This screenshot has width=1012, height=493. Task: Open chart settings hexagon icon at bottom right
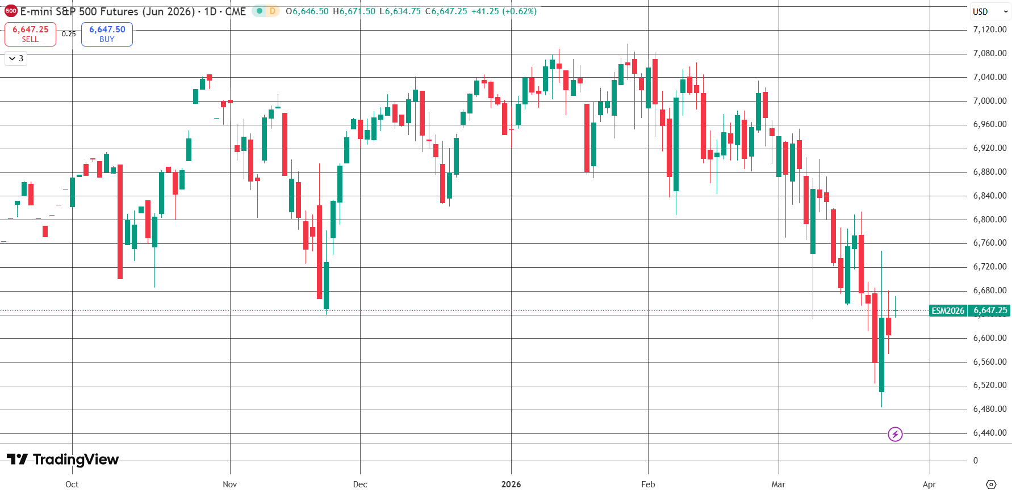991,484
